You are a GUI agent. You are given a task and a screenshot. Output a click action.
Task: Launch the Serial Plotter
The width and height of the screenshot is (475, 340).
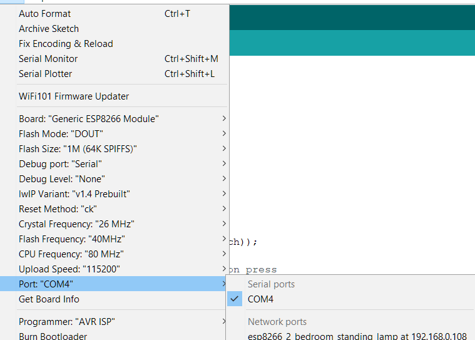pyautogui.click(x=45, y=73)
